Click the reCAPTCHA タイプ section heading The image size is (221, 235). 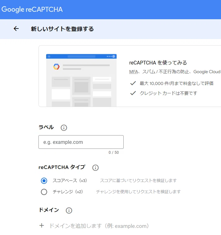[x=62, y=167]
